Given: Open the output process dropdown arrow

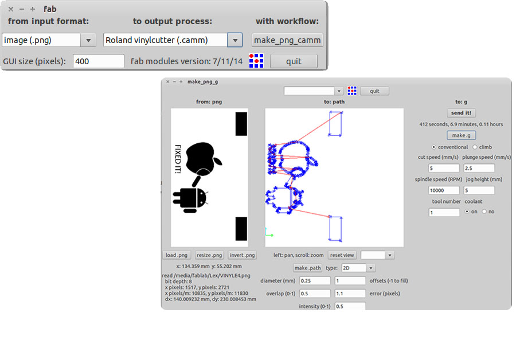Looking at the screenshot, I should pos(235,40).
